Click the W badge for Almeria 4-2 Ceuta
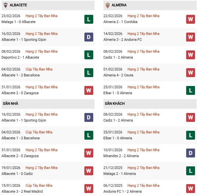This screenshot has width=197, height=196. point(190,72)
